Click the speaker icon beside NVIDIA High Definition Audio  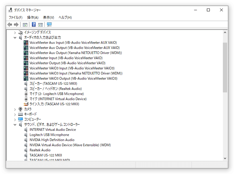pos(26,140)
